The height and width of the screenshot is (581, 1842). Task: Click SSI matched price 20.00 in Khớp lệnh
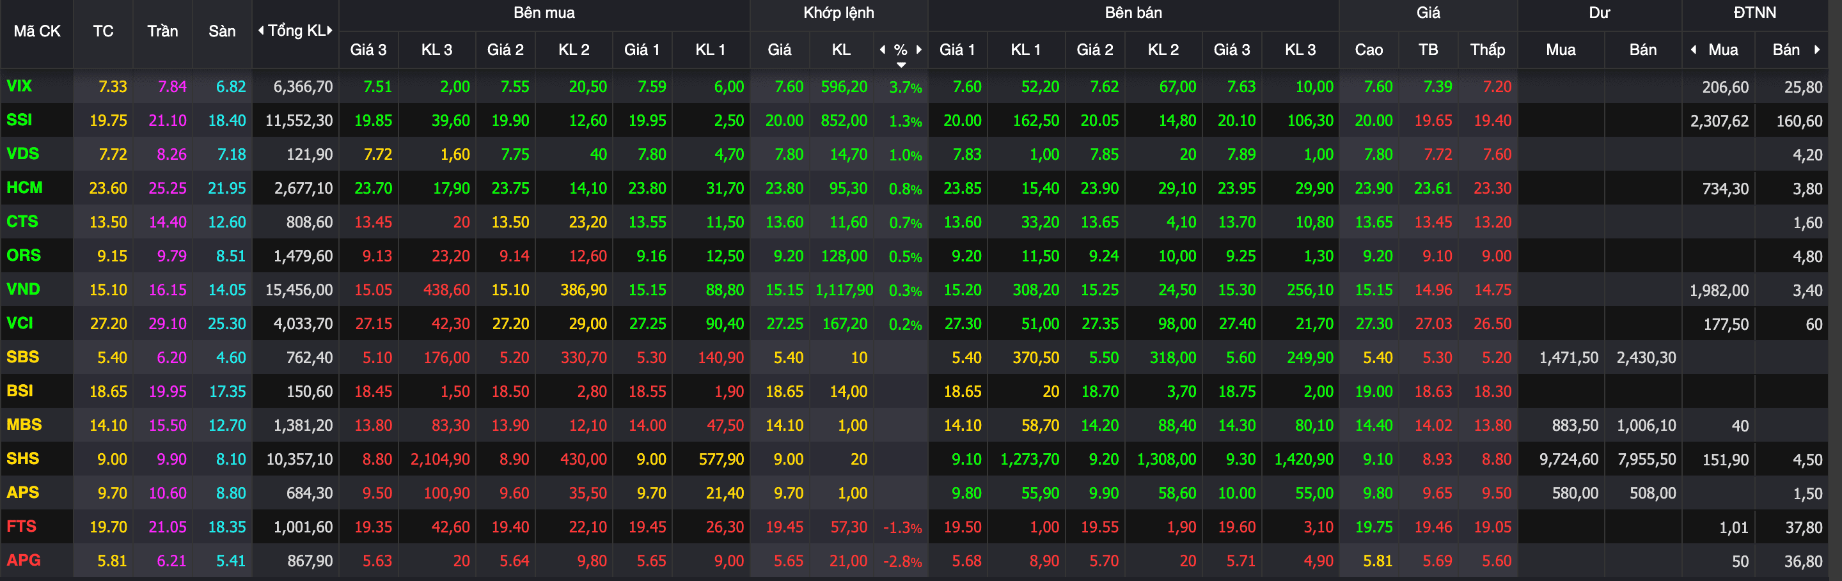click(x=784, y=121)
